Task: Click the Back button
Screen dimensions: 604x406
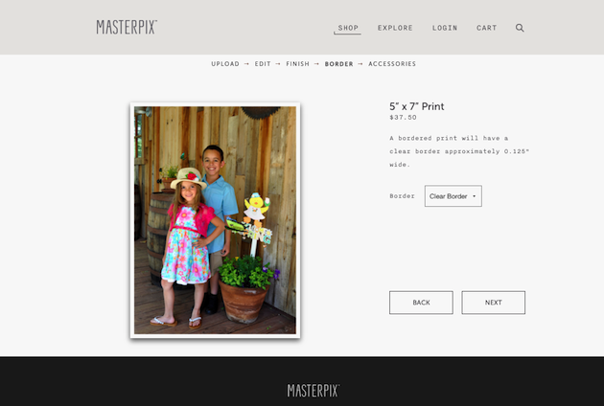Action: tap(421, 303)
